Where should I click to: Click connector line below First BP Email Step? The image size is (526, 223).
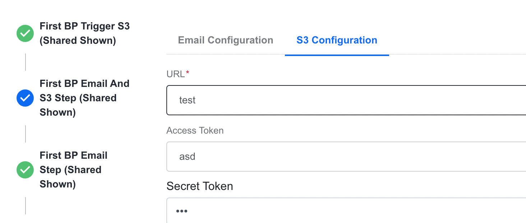click(26, 206)
